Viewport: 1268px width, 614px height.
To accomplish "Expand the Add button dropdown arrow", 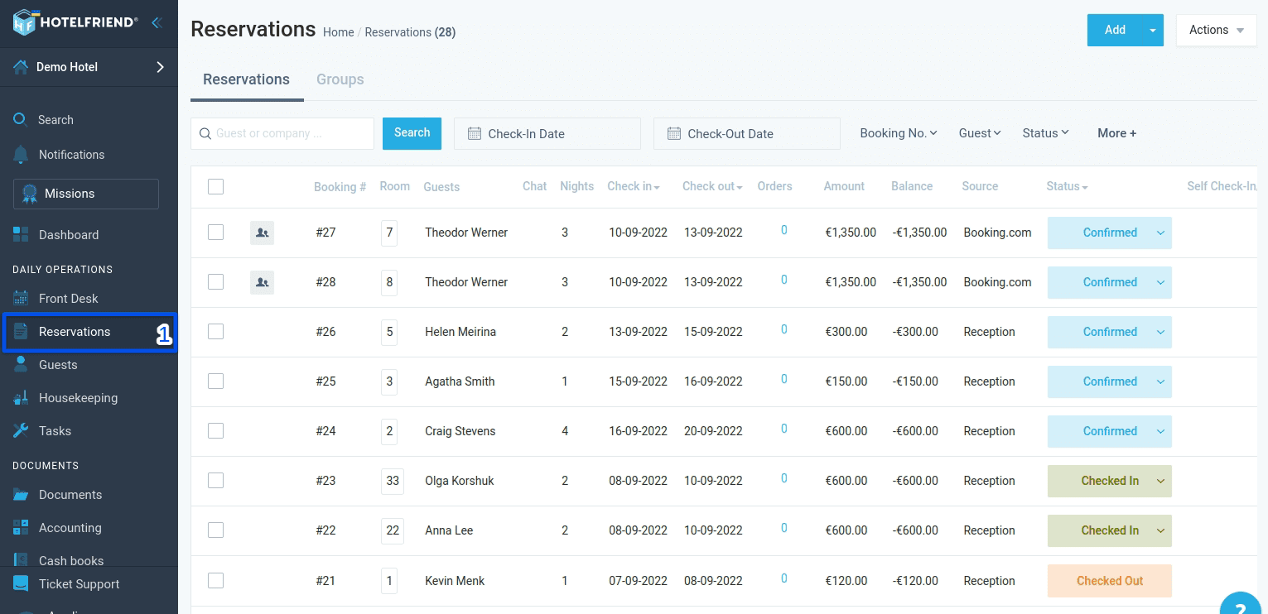I will [1152, 31].
